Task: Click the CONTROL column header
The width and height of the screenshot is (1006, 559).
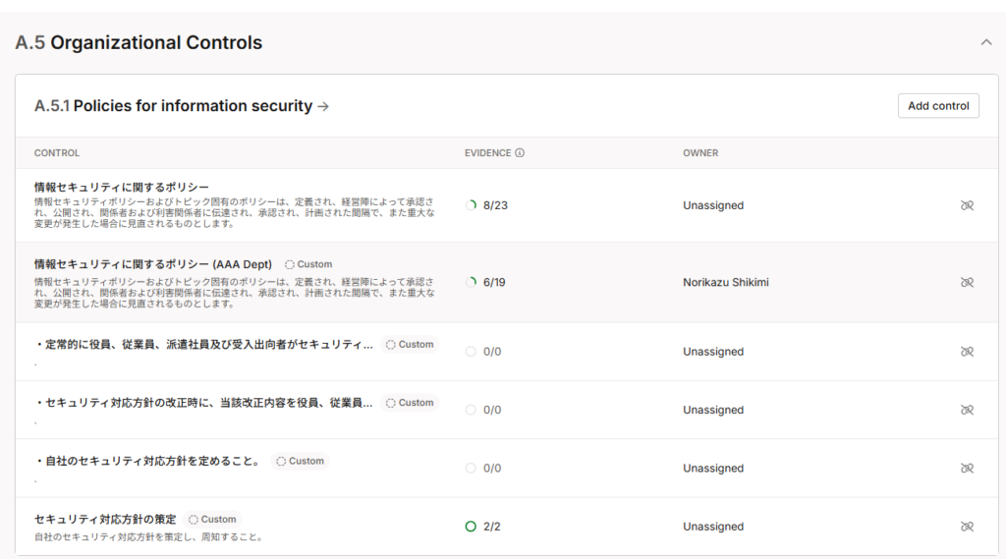Action: (x=57, y=153)
